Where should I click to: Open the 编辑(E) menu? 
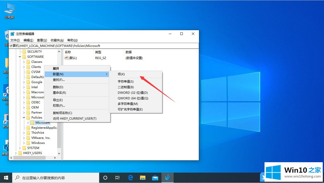point(28,40)
